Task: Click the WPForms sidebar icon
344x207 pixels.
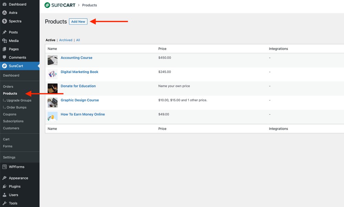Action: click(4, 167)
